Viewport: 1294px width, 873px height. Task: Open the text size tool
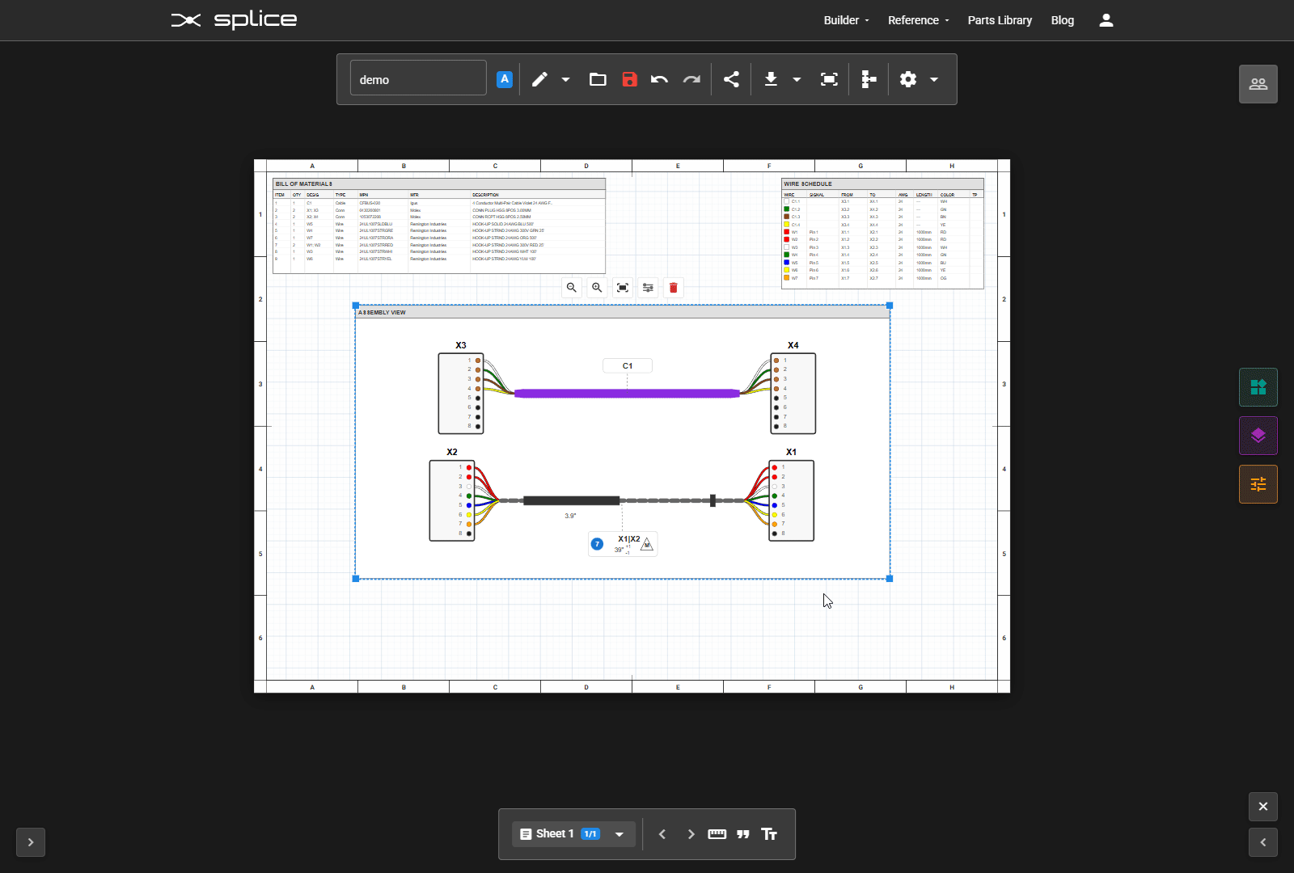[770, 833]
